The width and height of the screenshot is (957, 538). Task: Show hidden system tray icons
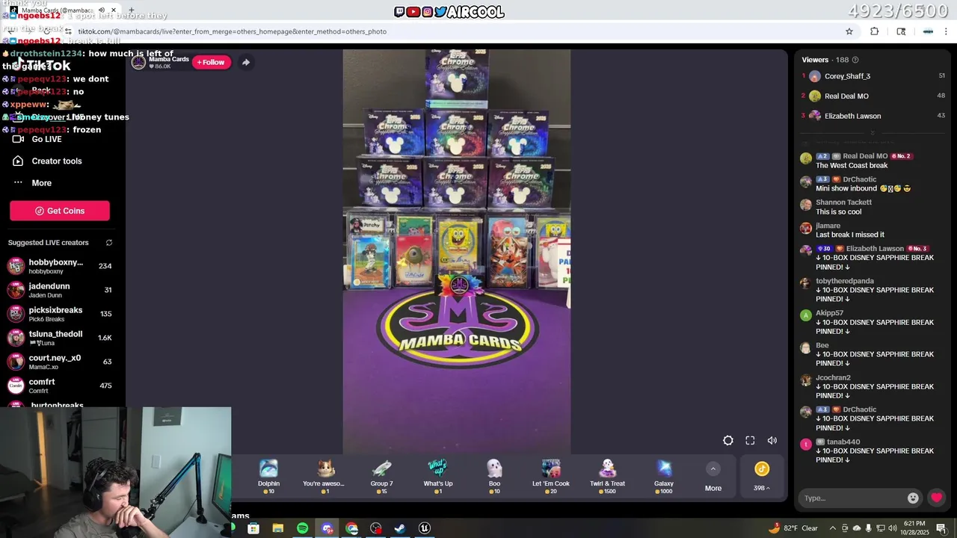[x=832, y=528]
